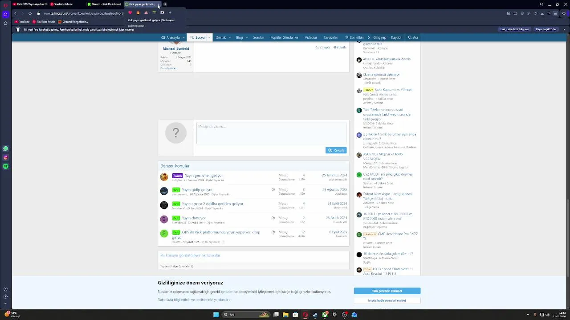This screenshot has width=570, height=320.
Task: Click split screen icon in tab popup
Action: tap(162, 12)
